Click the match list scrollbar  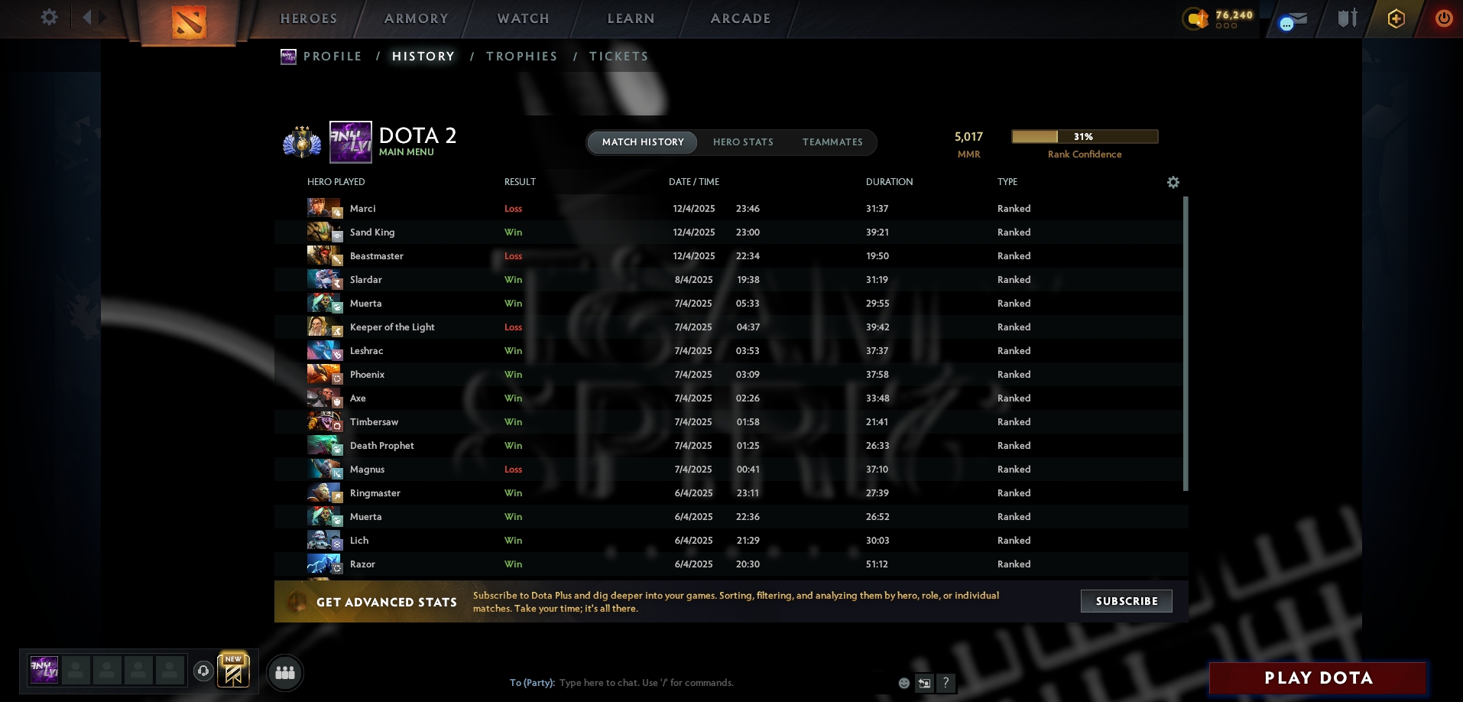tap(1186, 344)
